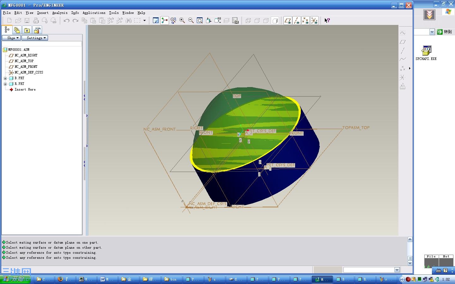Switch to shaded display style

click(275, 21)
